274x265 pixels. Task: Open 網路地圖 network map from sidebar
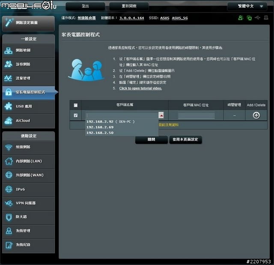[28, 51]
